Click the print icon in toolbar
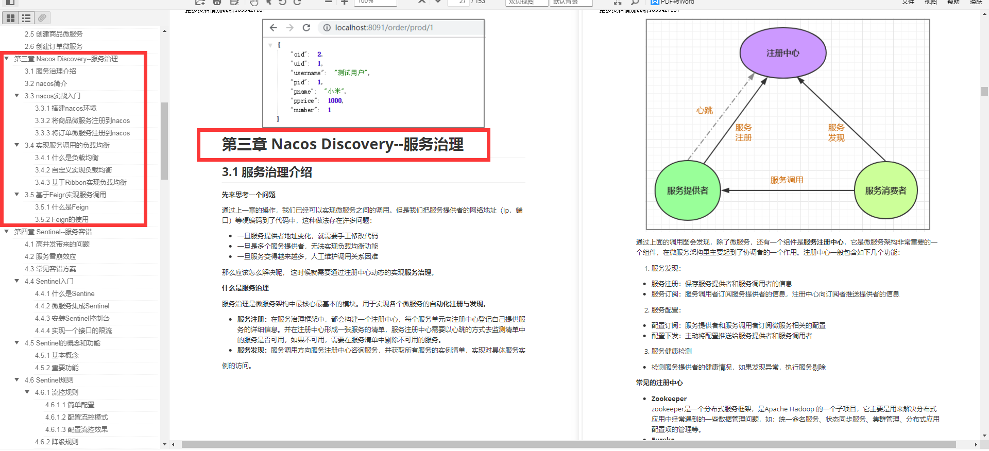The image size is (989, 451). 217,2
